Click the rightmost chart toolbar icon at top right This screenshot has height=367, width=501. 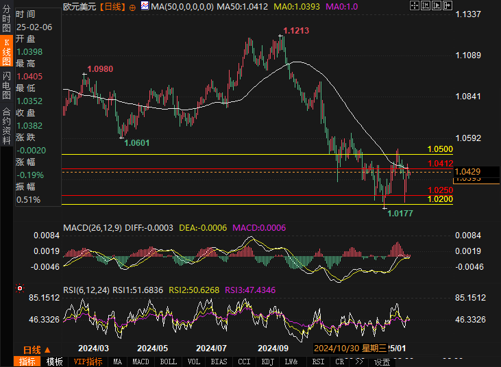448,6
